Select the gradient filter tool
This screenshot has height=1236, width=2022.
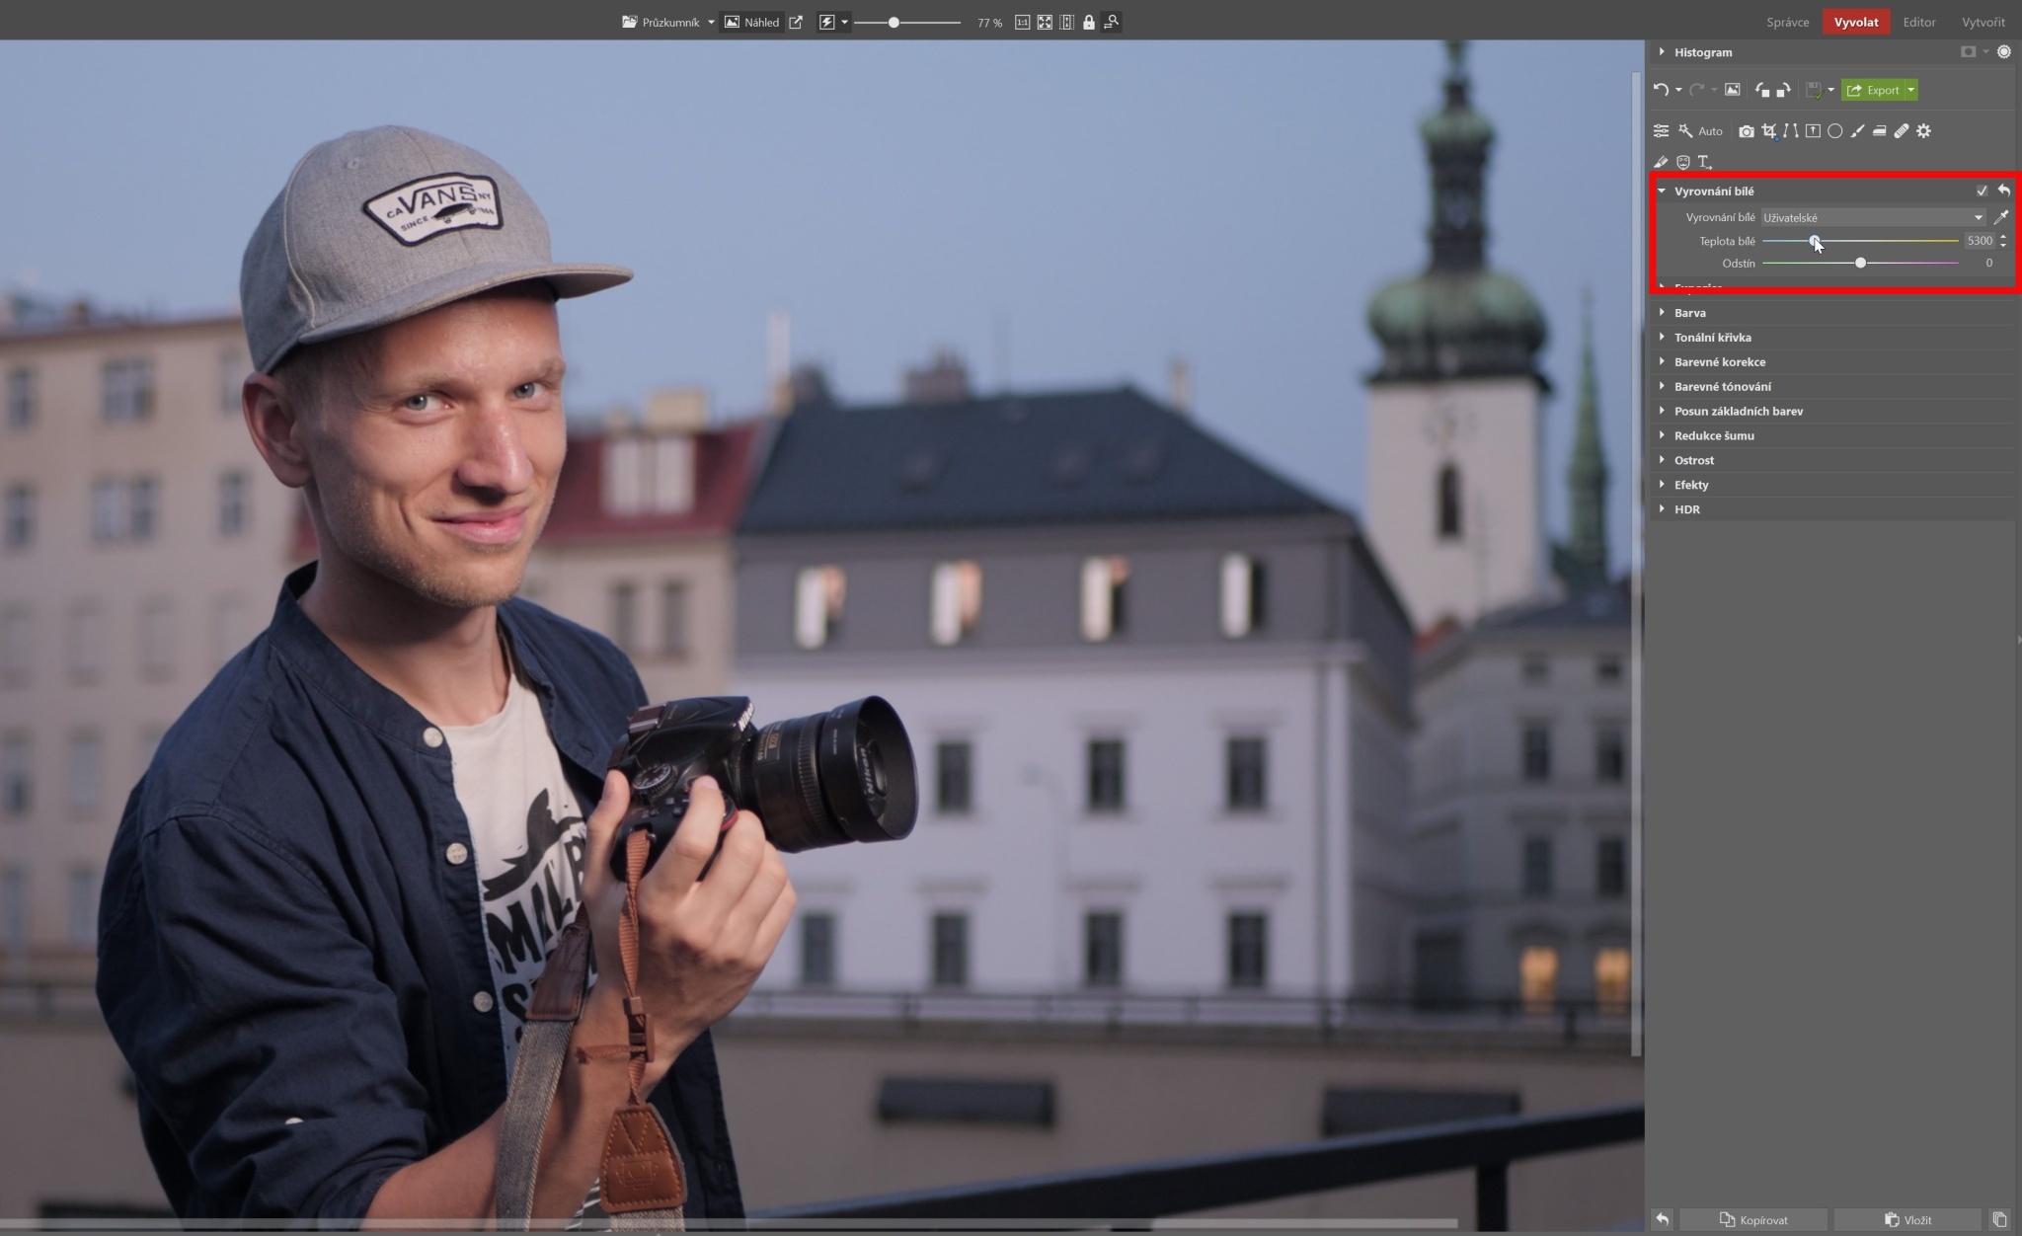click(x=1879, y=131)
